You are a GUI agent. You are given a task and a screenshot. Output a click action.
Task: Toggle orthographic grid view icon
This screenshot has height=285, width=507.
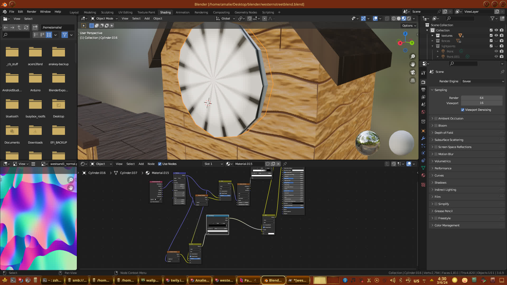(413, 80)
